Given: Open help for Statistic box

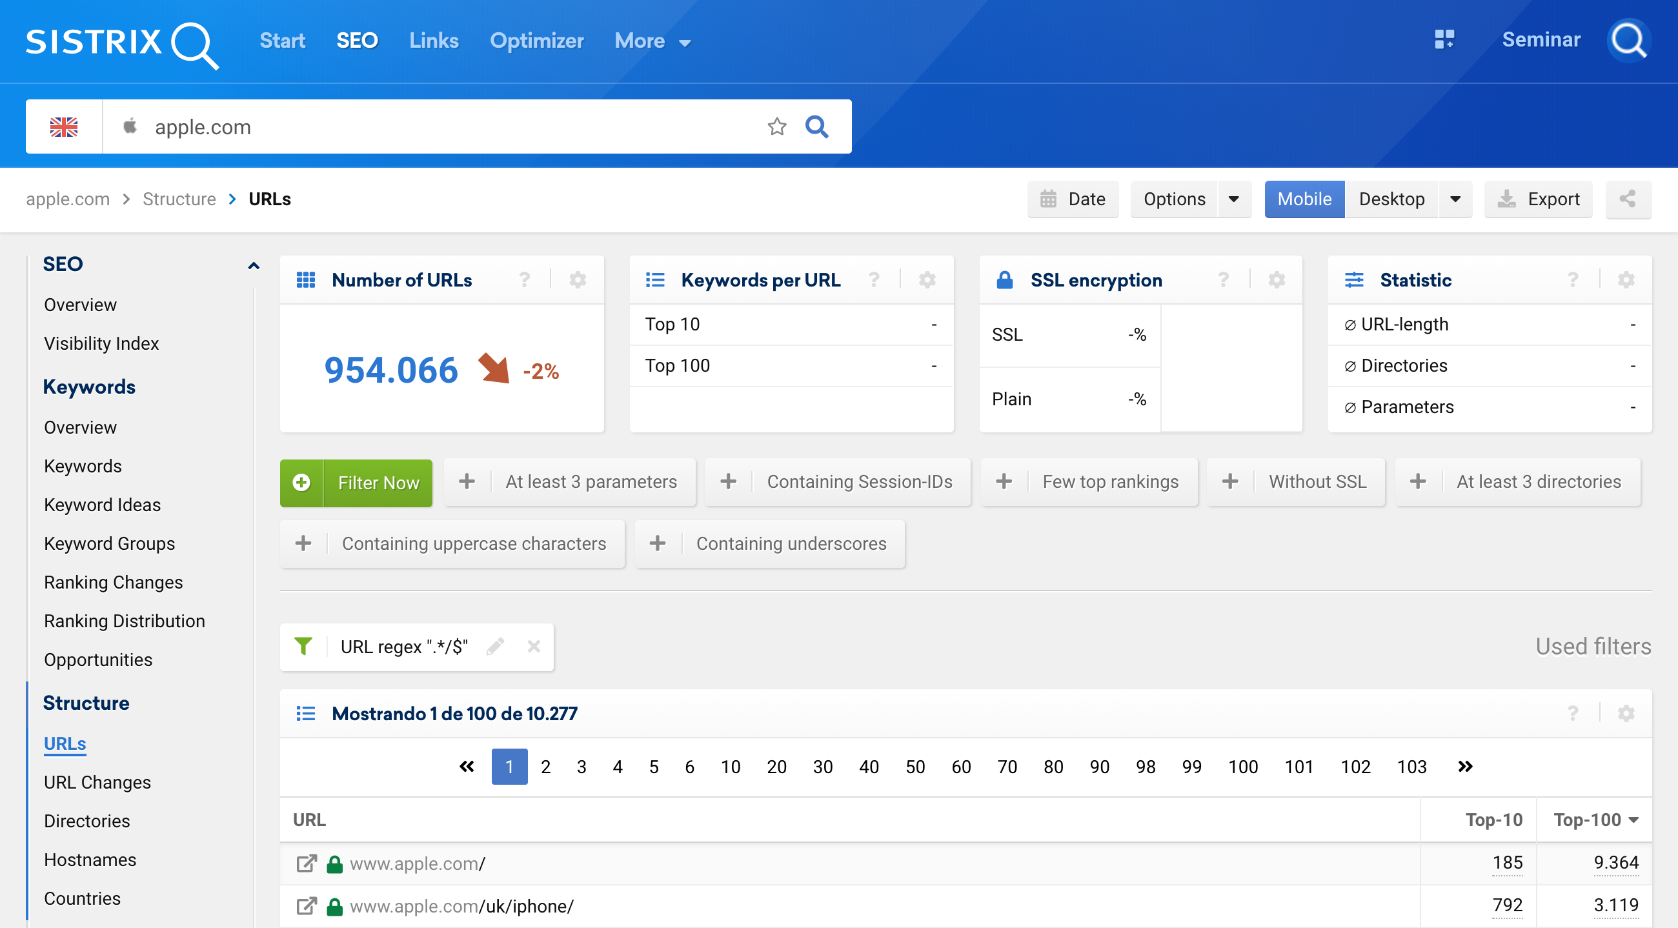Looking at the screenshot, I should [1572, 280].
